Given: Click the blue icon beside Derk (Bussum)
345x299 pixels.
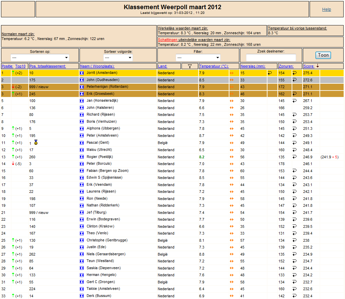Looking at the screenshot, I should point(82,296).
